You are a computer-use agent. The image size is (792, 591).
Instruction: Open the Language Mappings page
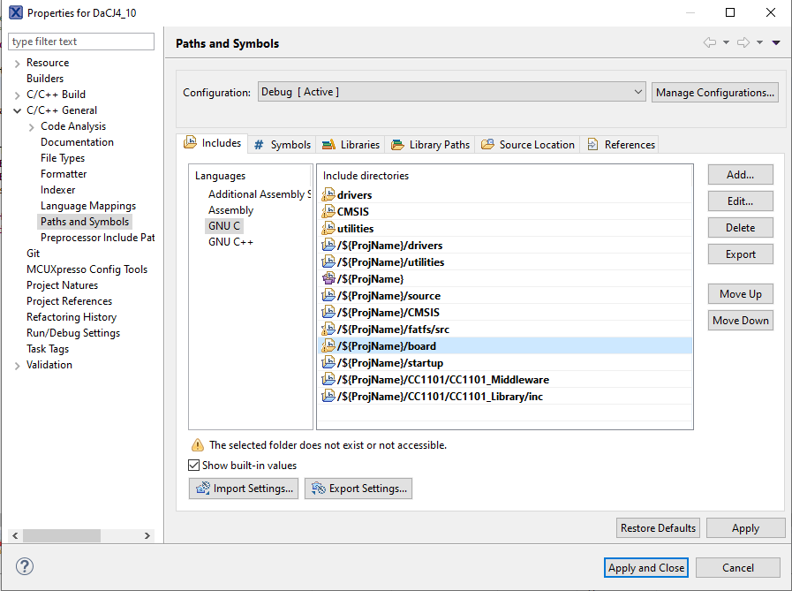pos(88,206)
